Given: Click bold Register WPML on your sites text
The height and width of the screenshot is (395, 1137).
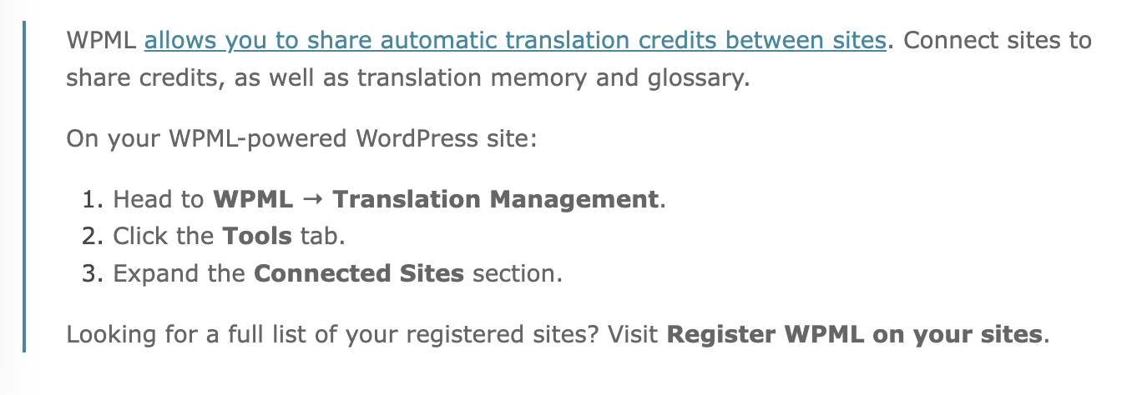Looking at the screenshot, I should 856,336.
